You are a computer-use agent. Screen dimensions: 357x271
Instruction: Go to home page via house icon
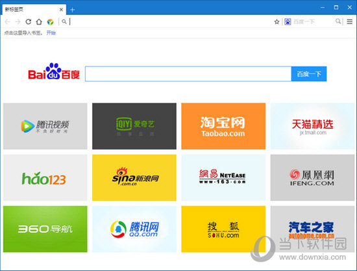[39, 21]
